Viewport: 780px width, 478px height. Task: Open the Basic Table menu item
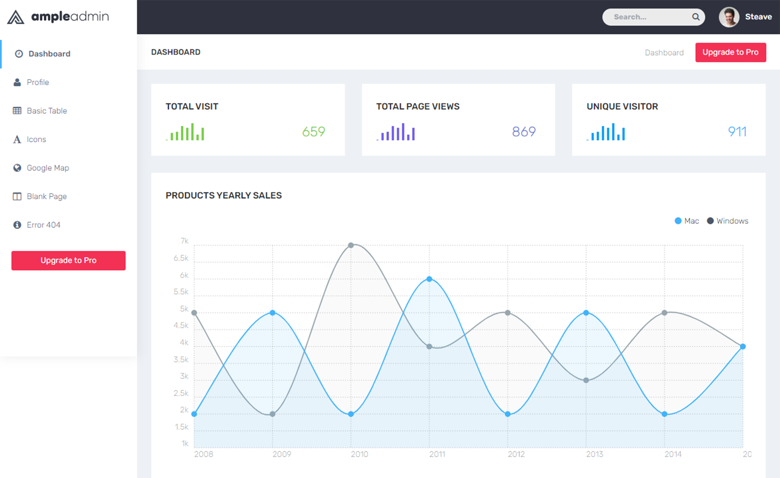coord(47,111)
